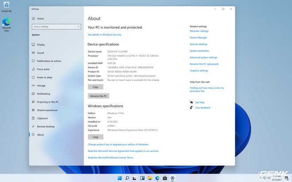Open Finding out how many cores link
Screen dimensions: 292x182
207,89
